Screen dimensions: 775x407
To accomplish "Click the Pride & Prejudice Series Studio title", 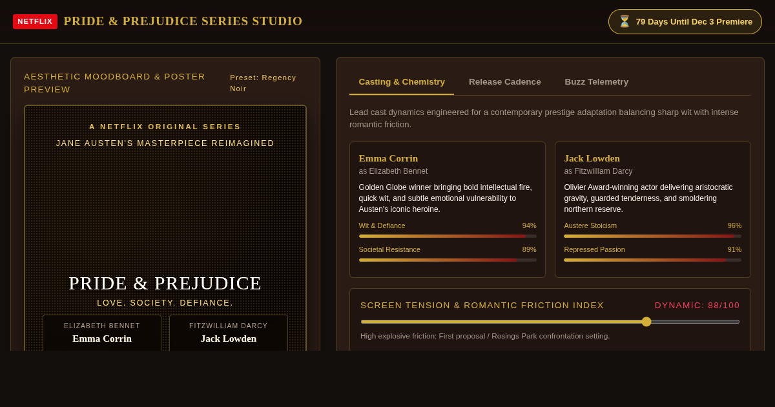I will [183, 21].
